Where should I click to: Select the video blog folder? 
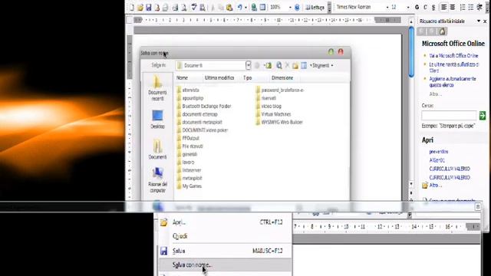pyautogui.click(x=269, y=106)
